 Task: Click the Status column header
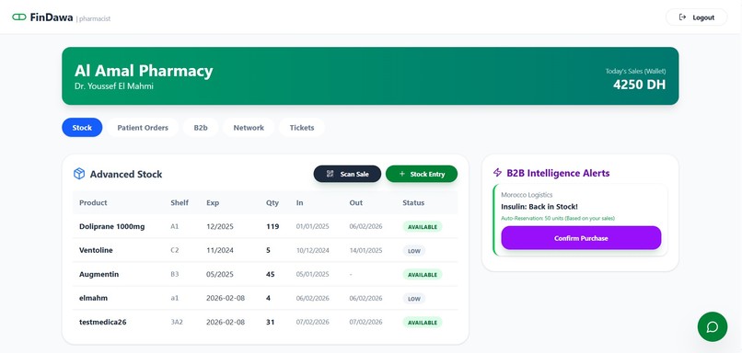point(413,203)
